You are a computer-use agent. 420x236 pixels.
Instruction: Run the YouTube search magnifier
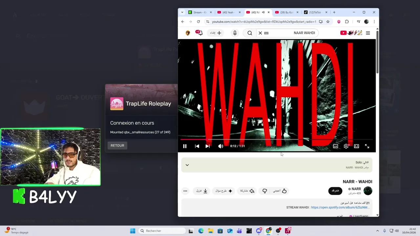click(x=250, y=33)
